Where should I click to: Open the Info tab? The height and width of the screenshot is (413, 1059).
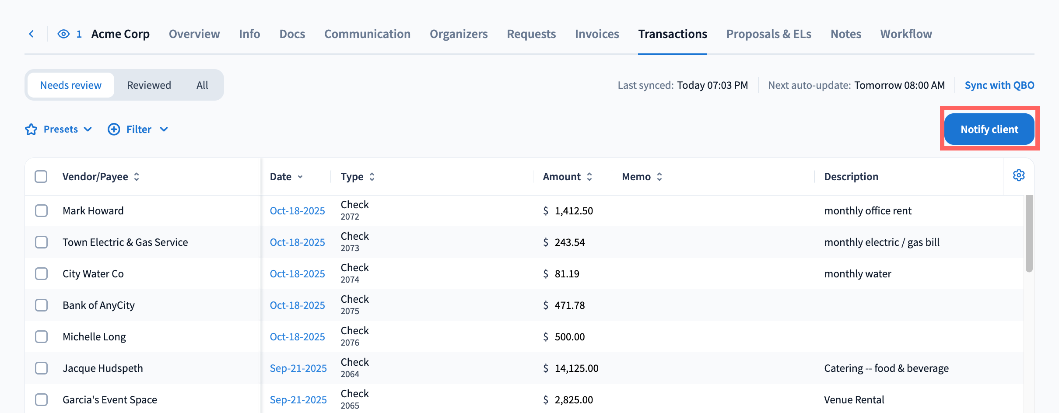coord(249,34)
